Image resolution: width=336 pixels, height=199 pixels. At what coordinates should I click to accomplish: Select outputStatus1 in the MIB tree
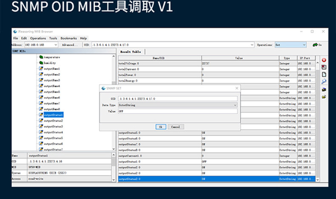(x=53, y=115)
